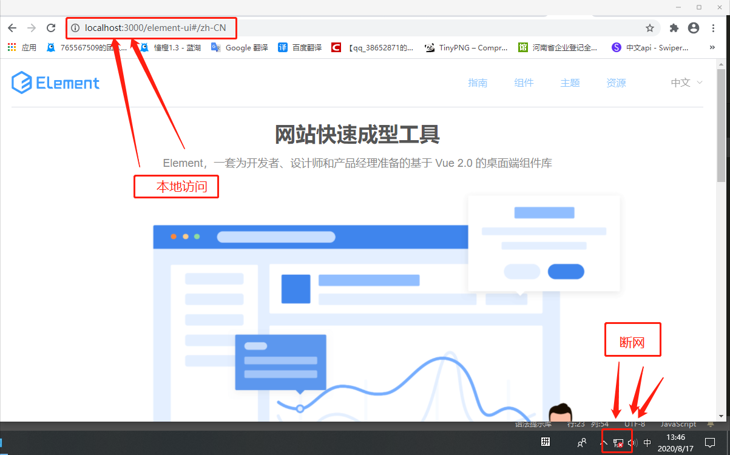730x455 pixels.
Task: Open the Chrome profile avatar
Action: (694, 28)
